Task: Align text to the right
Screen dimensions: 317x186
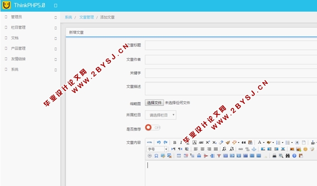Action: 209,149
